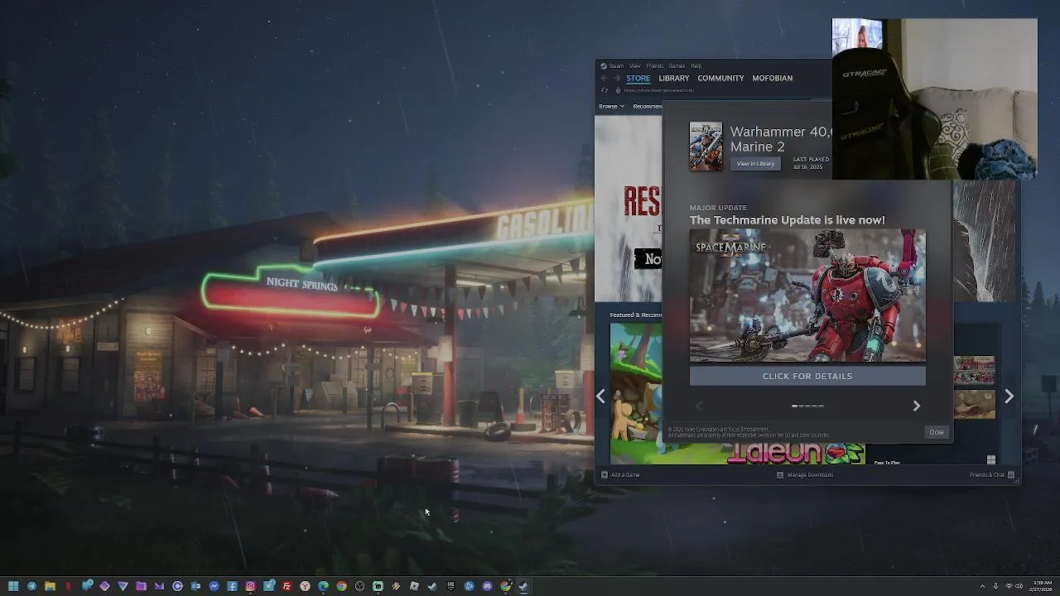
Task: Open the Friends menu in Steam
Action: click(x=655, y=66)
